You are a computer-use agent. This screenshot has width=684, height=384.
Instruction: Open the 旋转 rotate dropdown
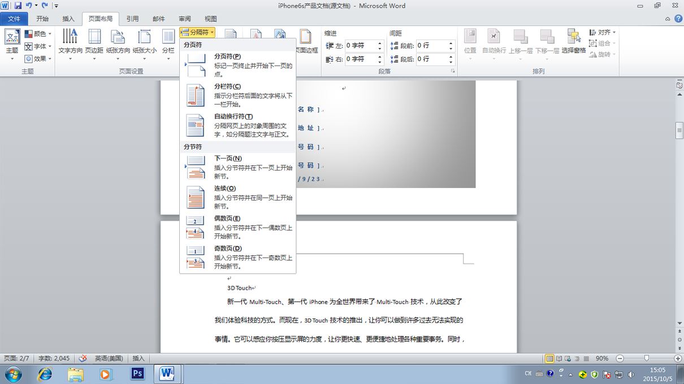(603, 55)
